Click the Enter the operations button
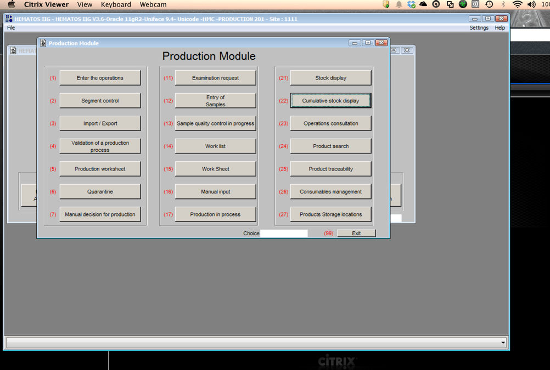 point(100,78)
